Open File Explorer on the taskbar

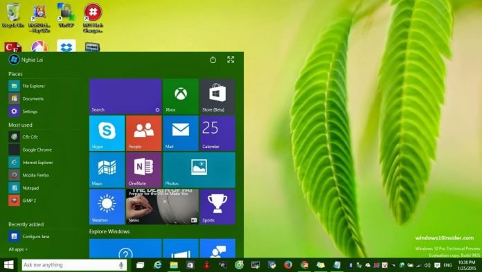click(x=174, y=265)
